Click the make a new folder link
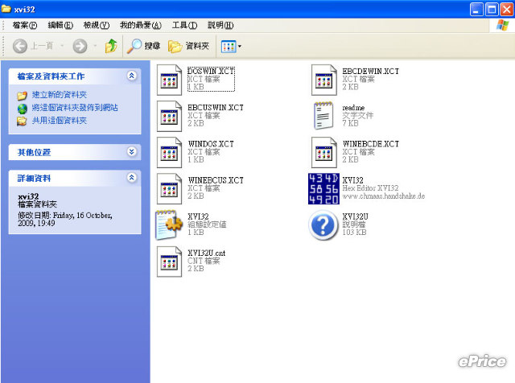The height and width of the screenshot is (383, 515). point(59,95)
